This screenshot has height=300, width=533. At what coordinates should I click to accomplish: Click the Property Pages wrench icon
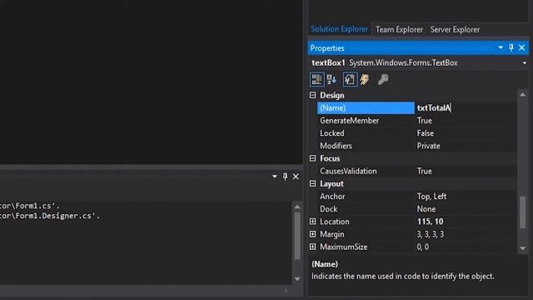point(383,80)
